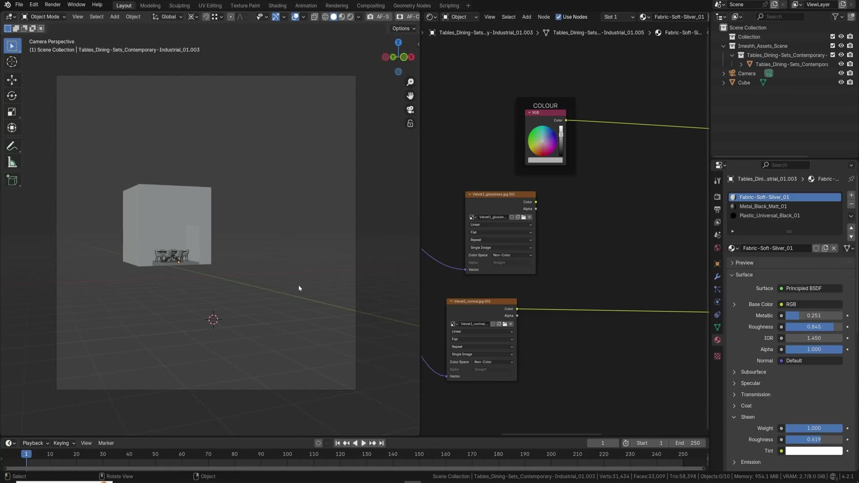Screen dimensions: 859x483
Task: Switch to the Geometry Nodes workspace tab
Action: [412, 5]
